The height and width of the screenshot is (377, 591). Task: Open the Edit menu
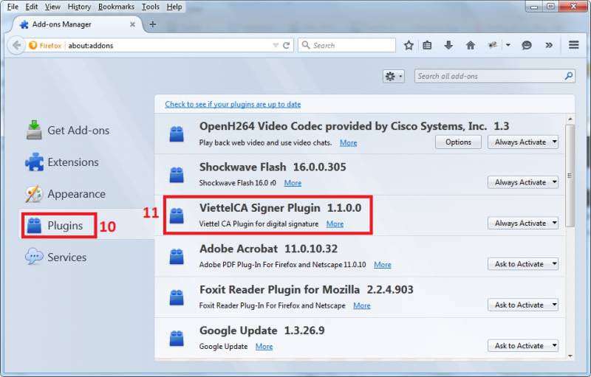tap(31, 7)
